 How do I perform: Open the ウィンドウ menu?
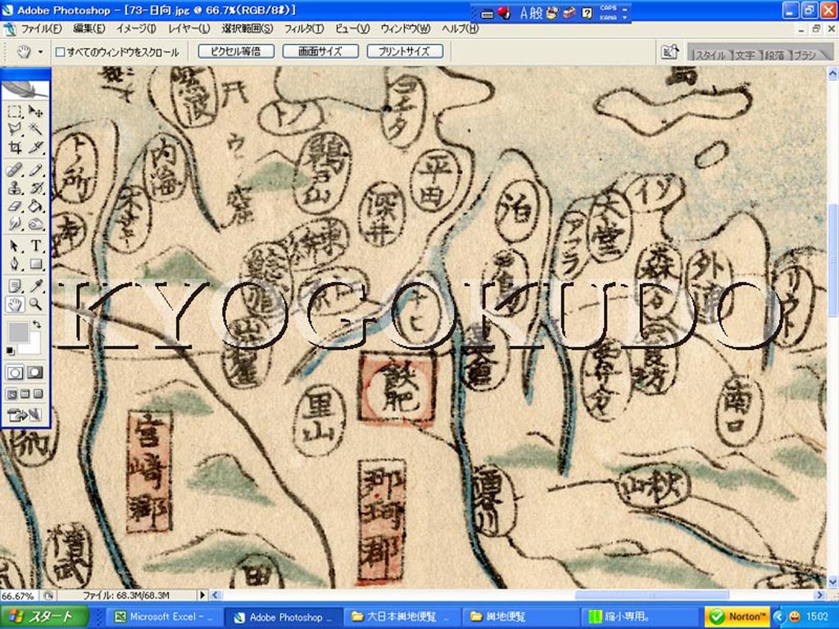tap(406, 29)
